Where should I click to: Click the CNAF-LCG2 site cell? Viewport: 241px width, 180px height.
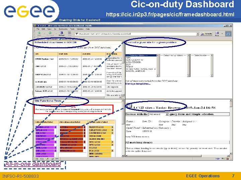46,66
